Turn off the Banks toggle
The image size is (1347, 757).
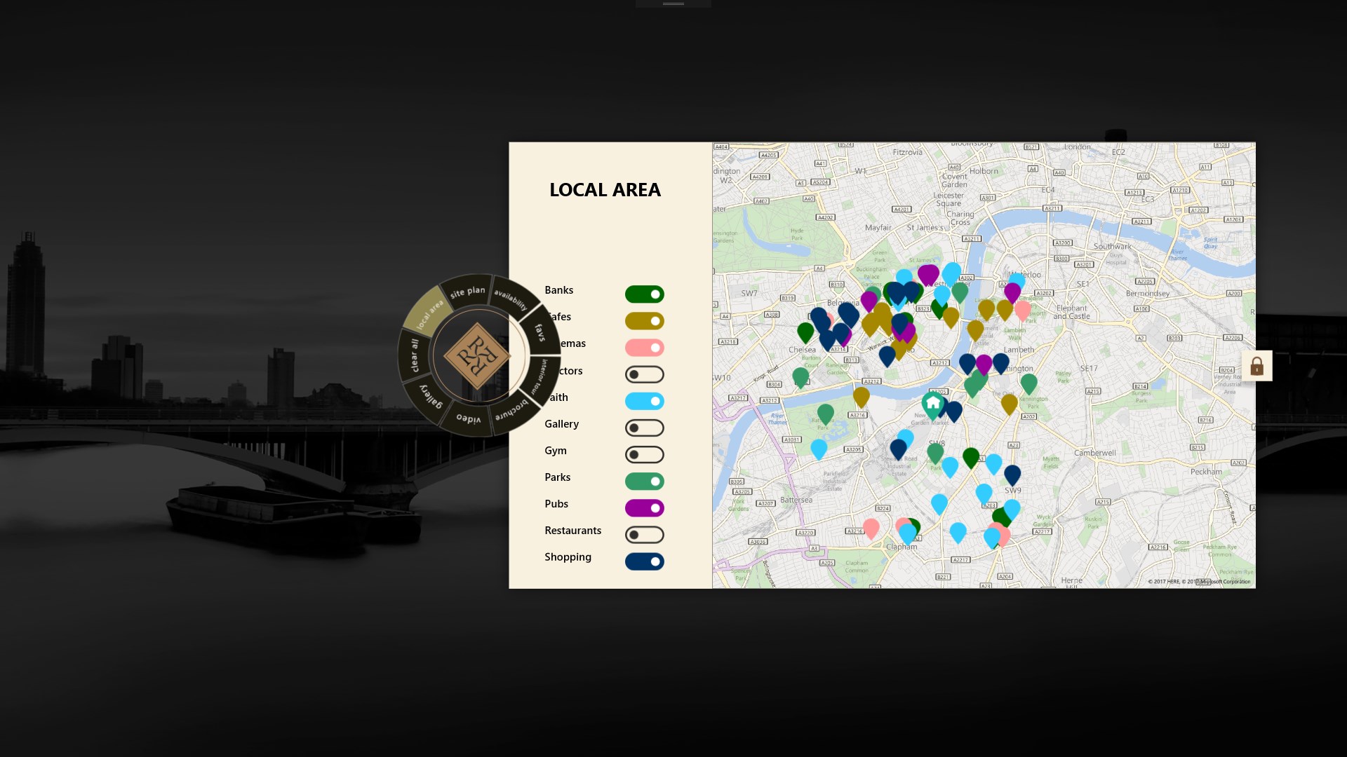[x=644, y=294]
